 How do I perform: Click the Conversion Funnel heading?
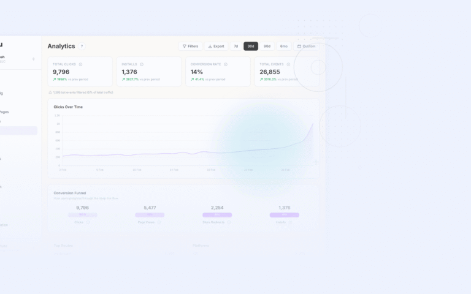click(70, 193)
